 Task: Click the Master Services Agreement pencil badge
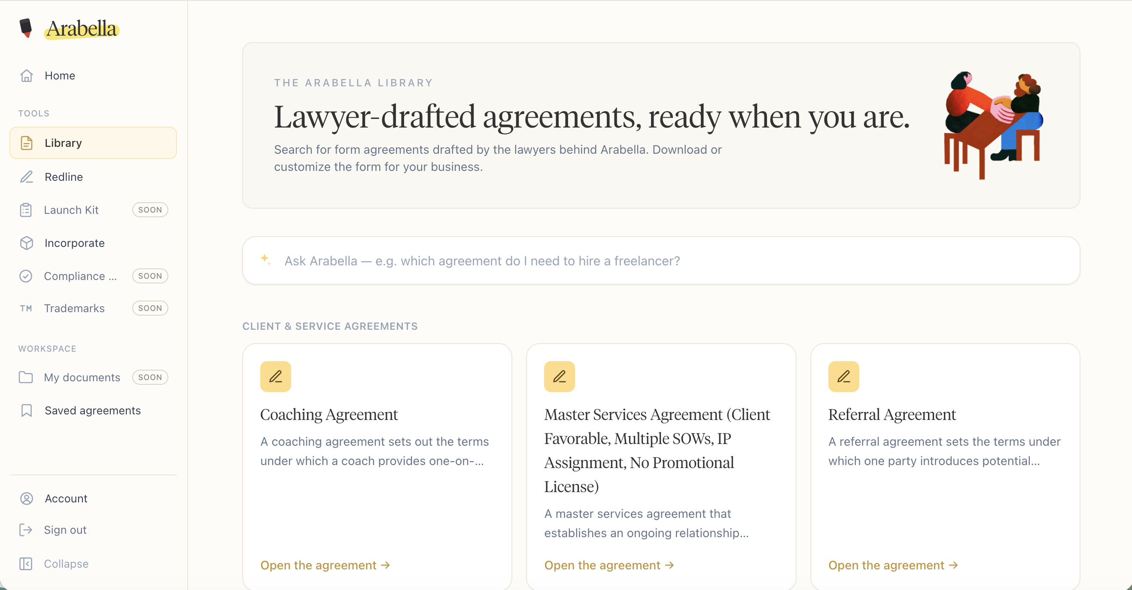560,377
